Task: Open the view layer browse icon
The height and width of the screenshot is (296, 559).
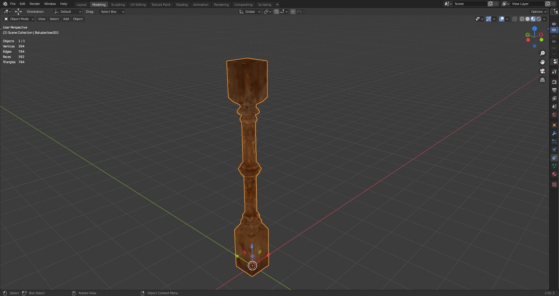Action: (506, 4)
